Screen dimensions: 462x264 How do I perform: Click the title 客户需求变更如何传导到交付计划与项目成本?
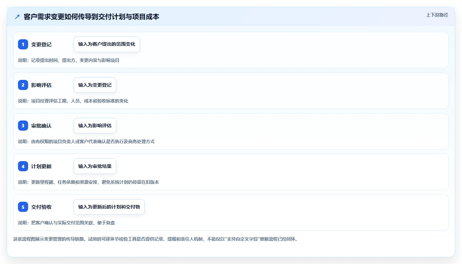point(92,17)
